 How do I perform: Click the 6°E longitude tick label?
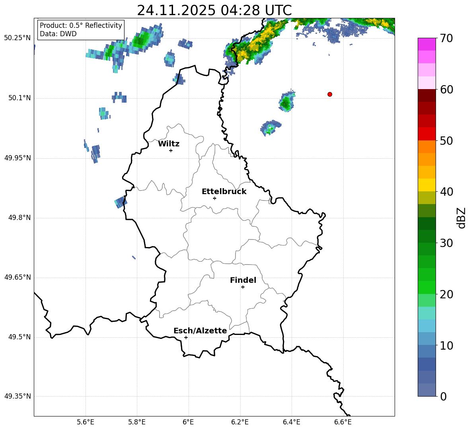pos(188,422)
